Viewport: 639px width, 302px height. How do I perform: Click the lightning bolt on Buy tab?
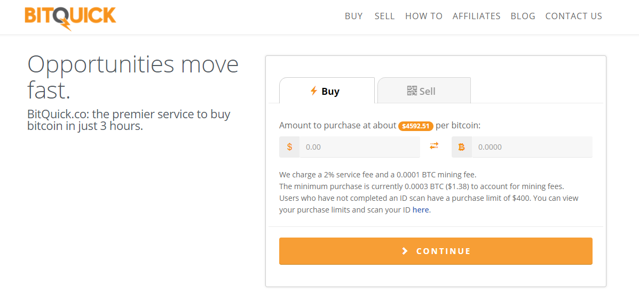(314, 91)
